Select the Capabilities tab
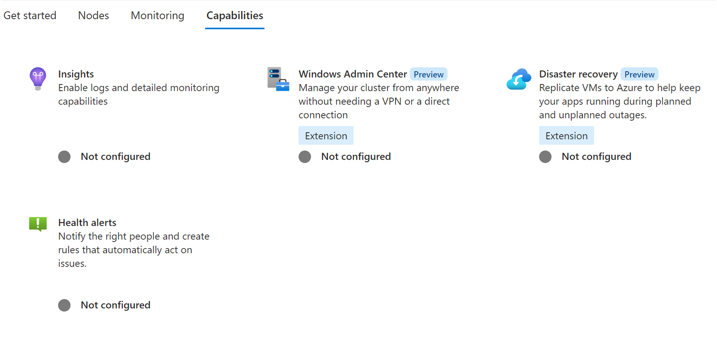The height and width of the screenshot is (356, 717). (235, 15)
